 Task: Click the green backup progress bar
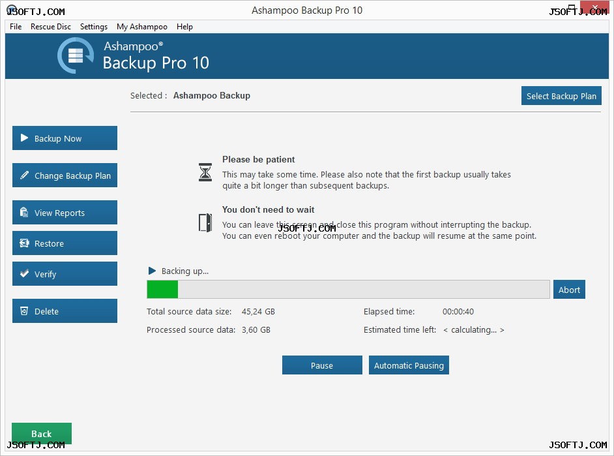(348, 290)
